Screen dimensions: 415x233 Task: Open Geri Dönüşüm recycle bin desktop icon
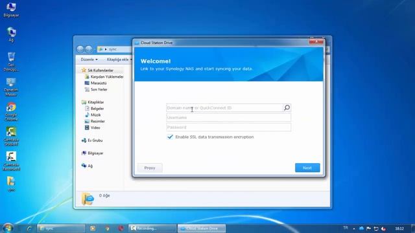pos(11,61)
